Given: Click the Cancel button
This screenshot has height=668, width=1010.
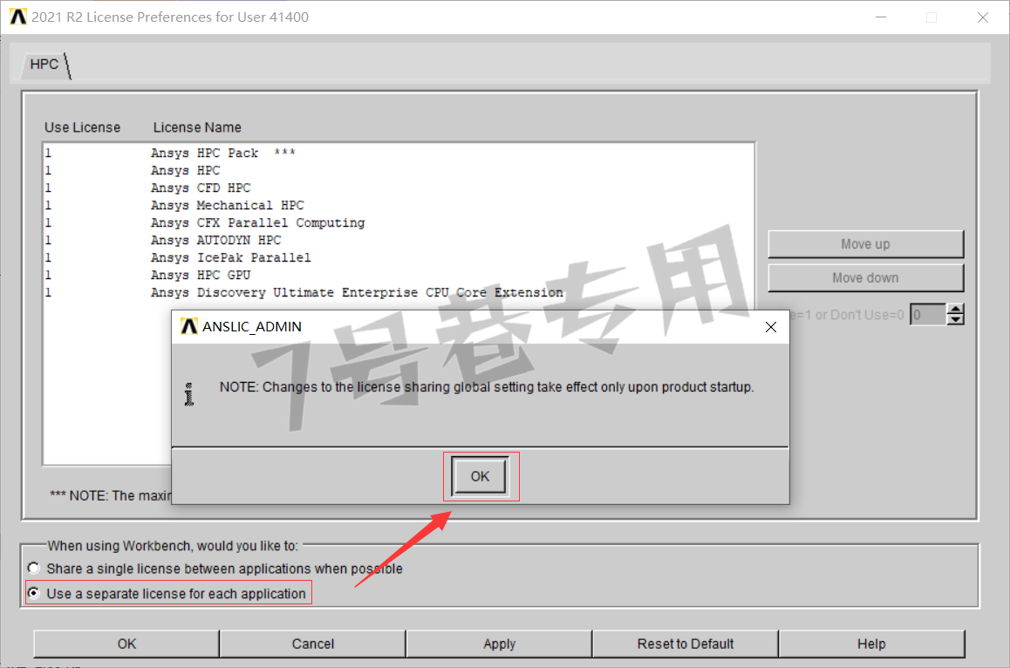Looking at the screenshot, I should (x=313, y=644).
